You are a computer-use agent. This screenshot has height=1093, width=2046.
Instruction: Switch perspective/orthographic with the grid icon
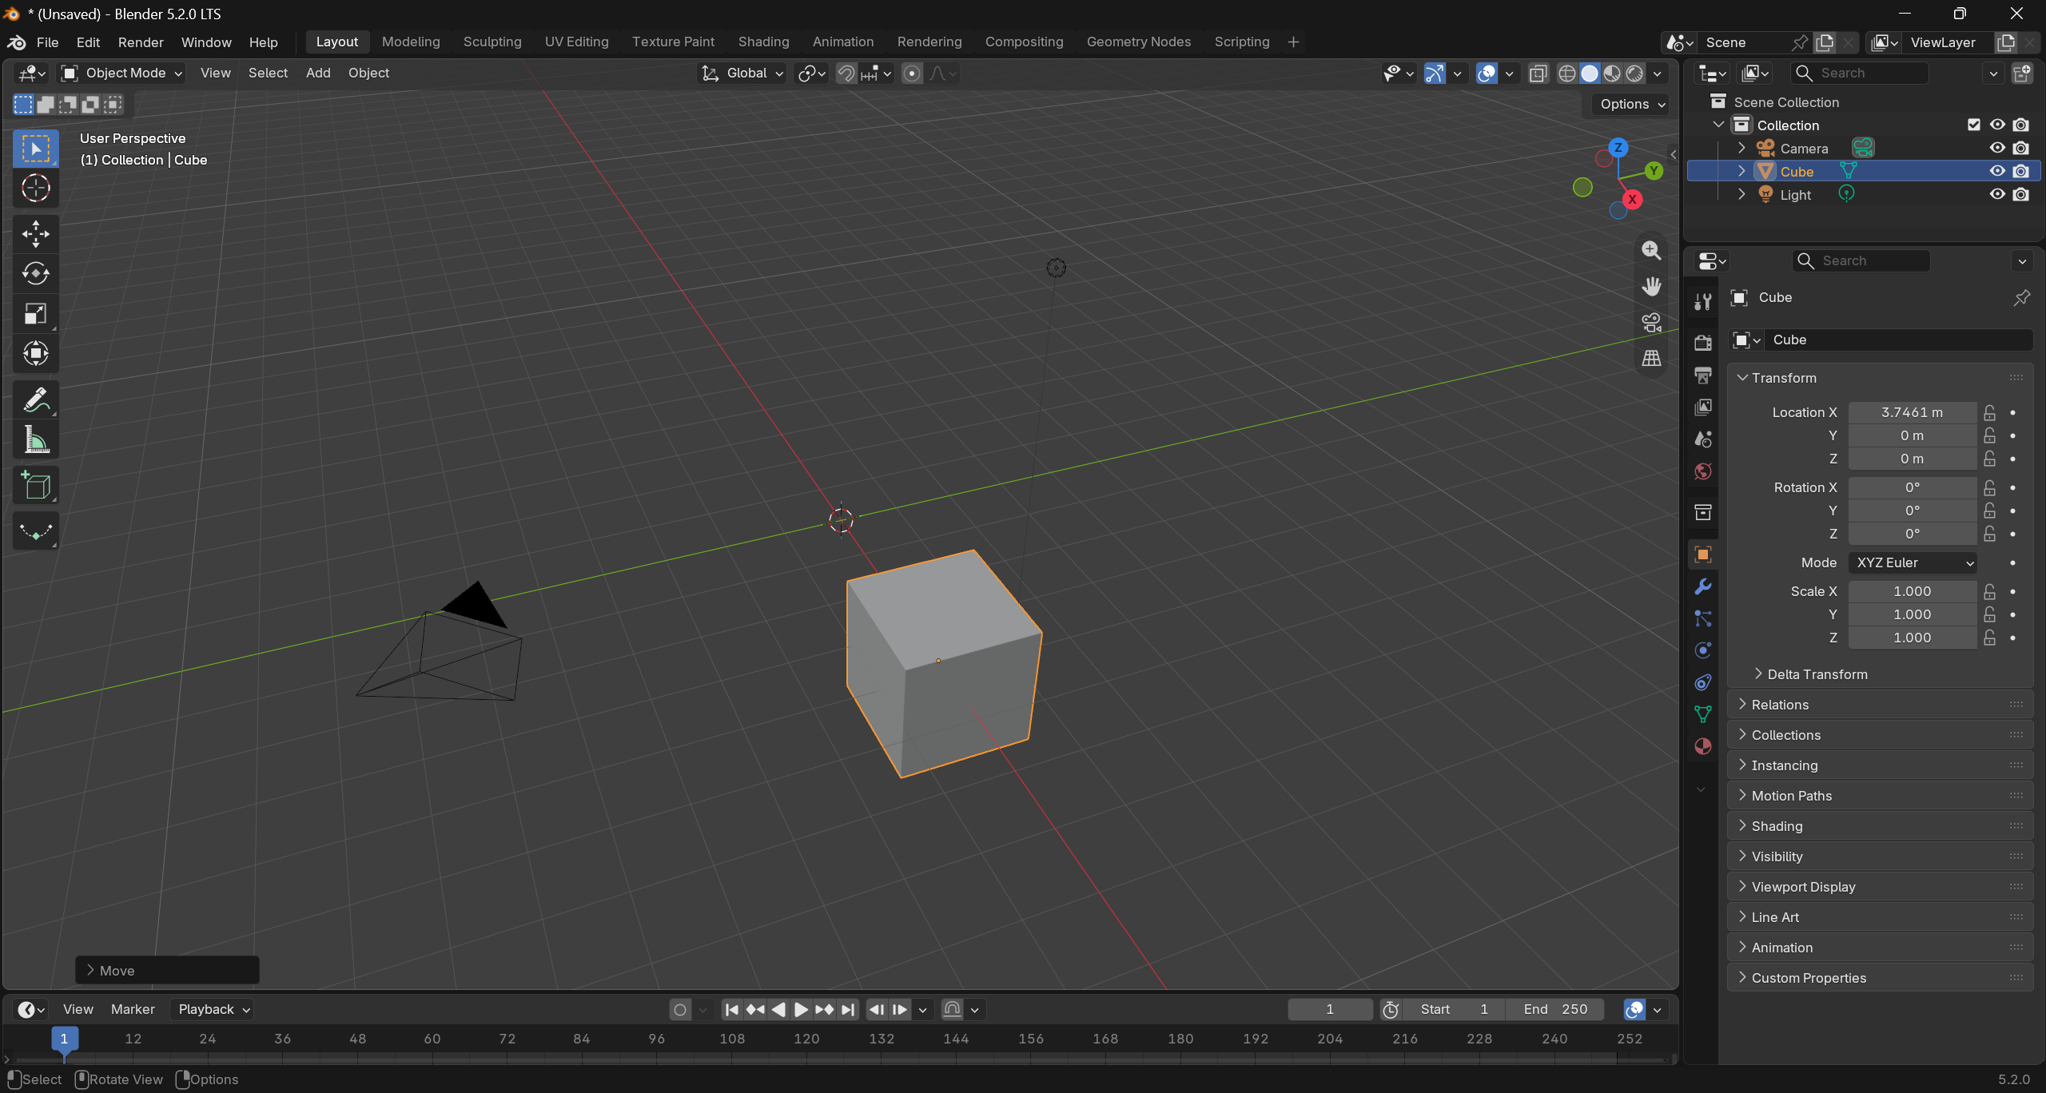[x=1651, y=358]
